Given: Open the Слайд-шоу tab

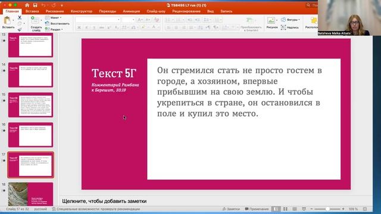Looking at the screenshot, I should click(156, 11).
